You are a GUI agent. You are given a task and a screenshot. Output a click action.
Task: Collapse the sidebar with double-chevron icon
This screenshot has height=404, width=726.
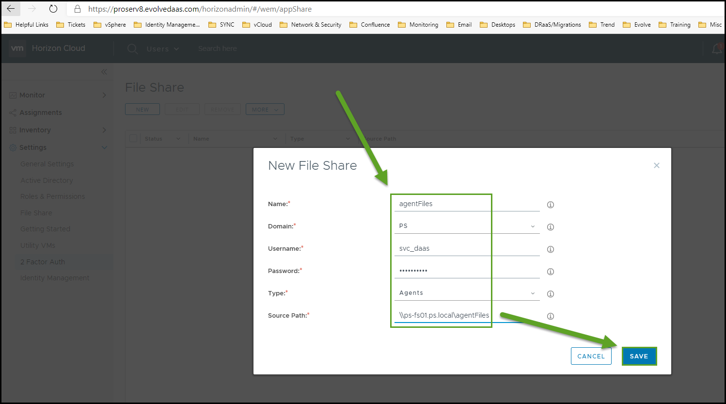(104, 72)
